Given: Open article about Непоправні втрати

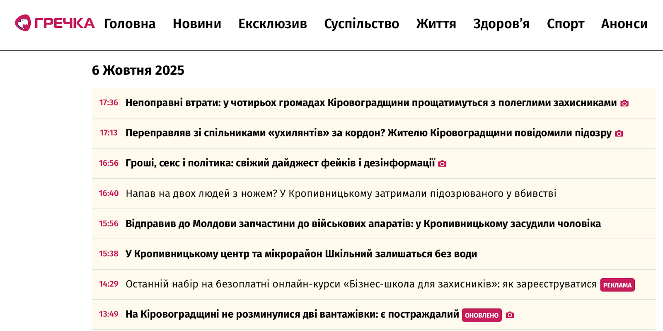Looking at the screenshot, I should pyautogui.click(x=371, y=102).
